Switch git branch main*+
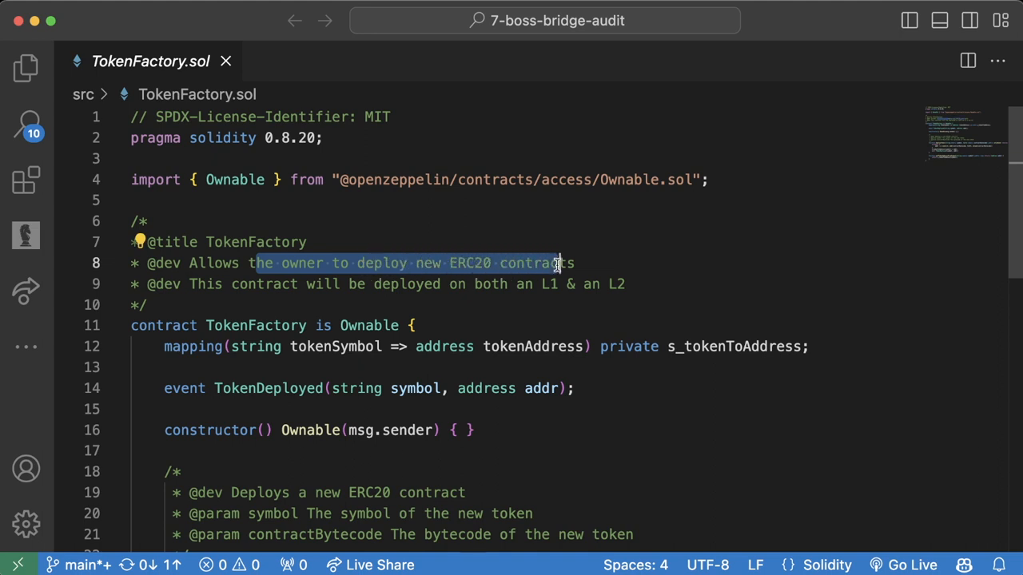1023x575 pixels. (x=78, y=565)
